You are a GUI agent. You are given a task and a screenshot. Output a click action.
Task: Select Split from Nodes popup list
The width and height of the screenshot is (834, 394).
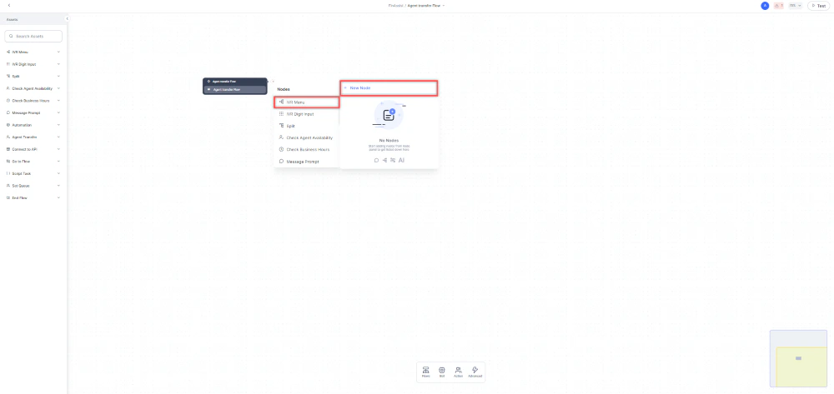pos(306,126)
